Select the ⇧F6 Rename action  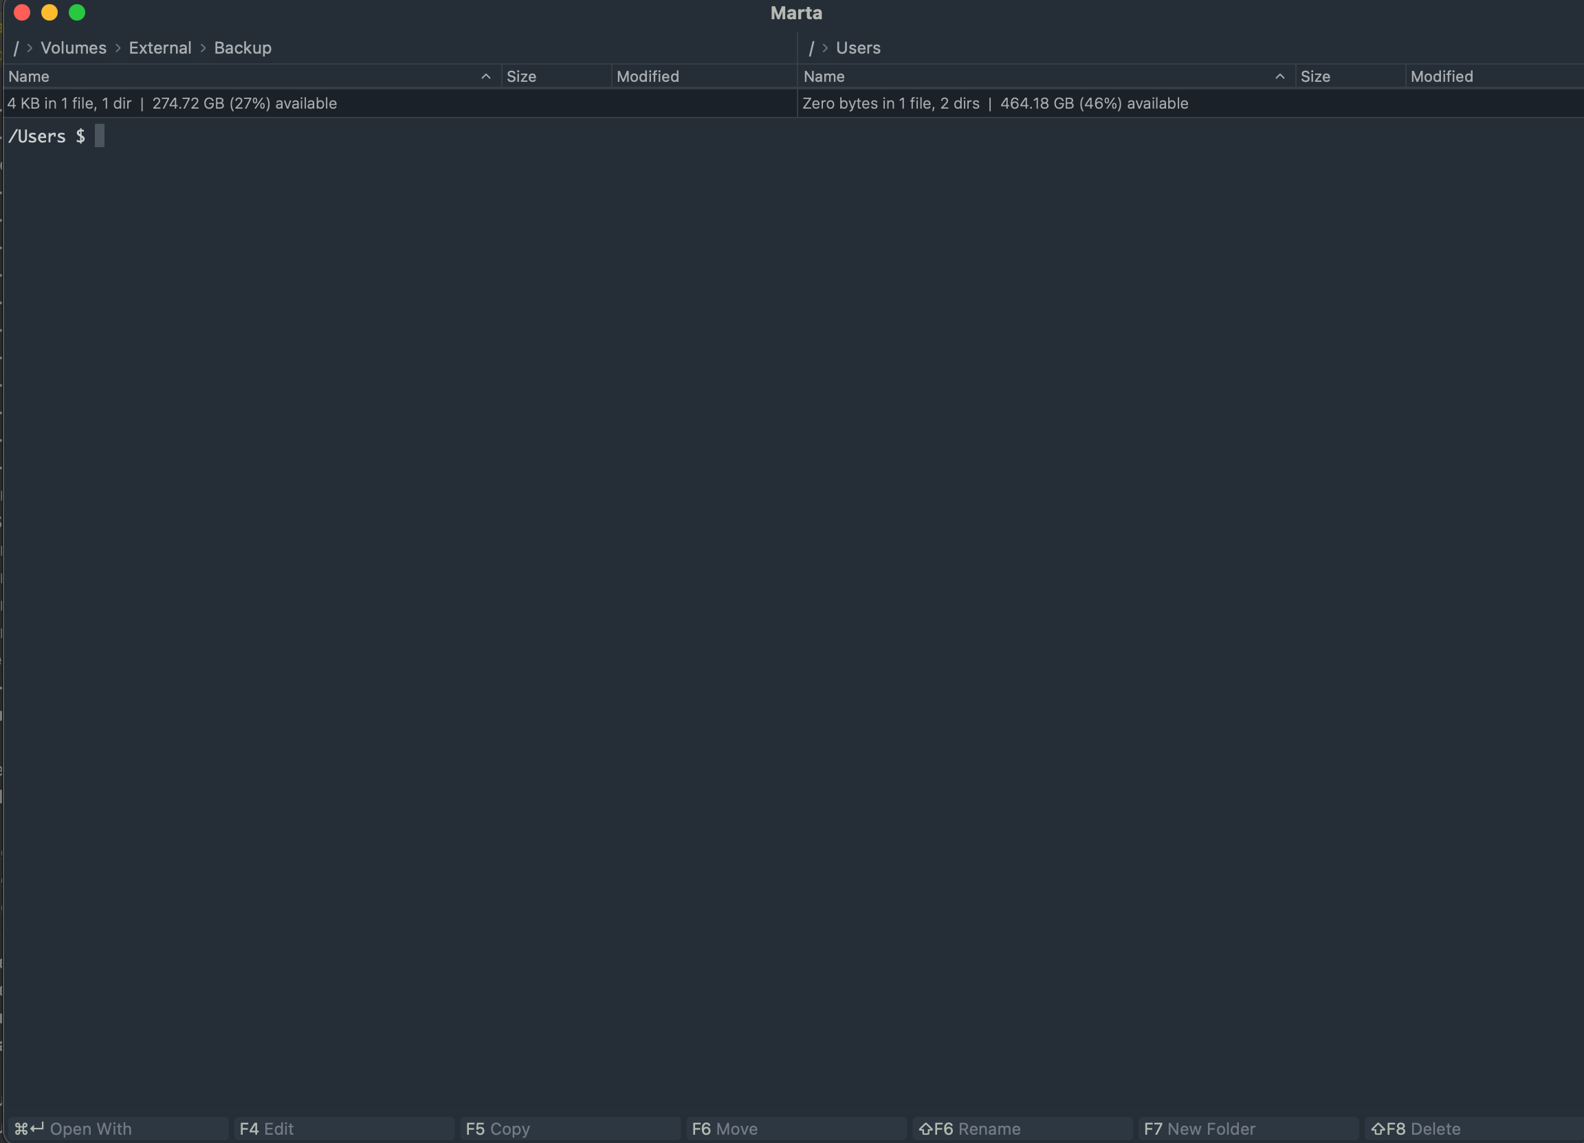[x=970, y=1129]
